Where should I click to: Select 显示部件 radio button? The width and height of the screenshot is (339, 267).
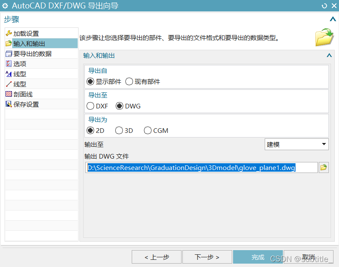point(90,82)
